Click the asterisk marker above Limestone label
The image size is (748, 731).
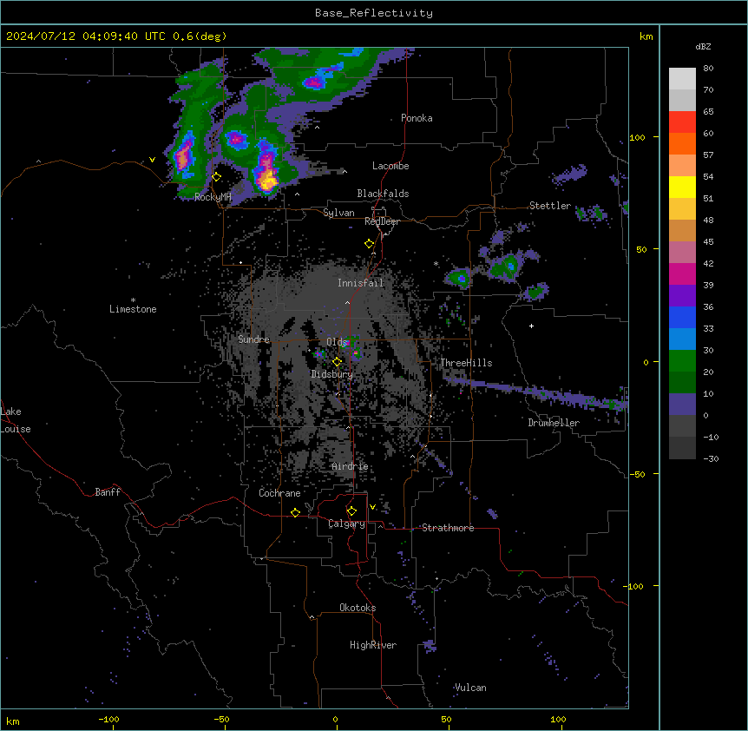tap(133, 300)
